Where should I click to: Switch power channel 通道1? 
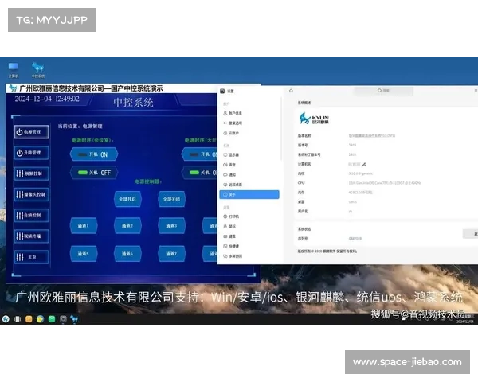click(84, 226)
